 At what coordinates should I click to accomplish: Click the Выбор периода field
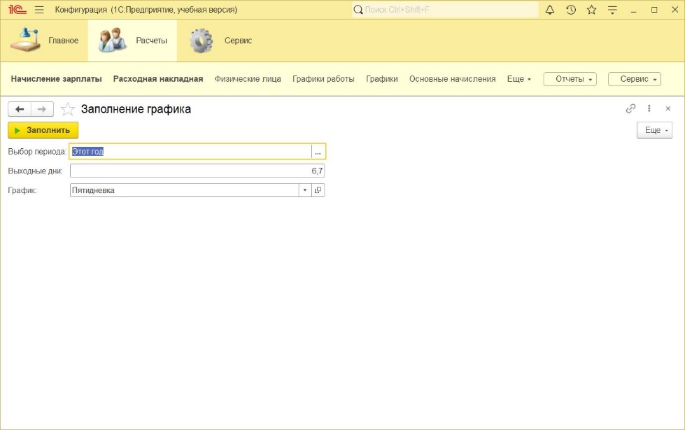click(x=191, y=152)
